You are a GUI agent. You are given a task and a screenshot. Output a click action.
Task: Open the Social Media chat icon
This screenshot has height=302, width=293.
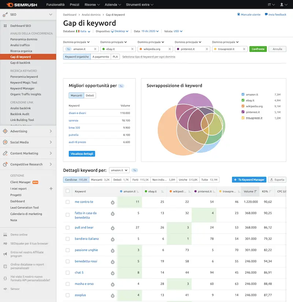pos(5,142)
